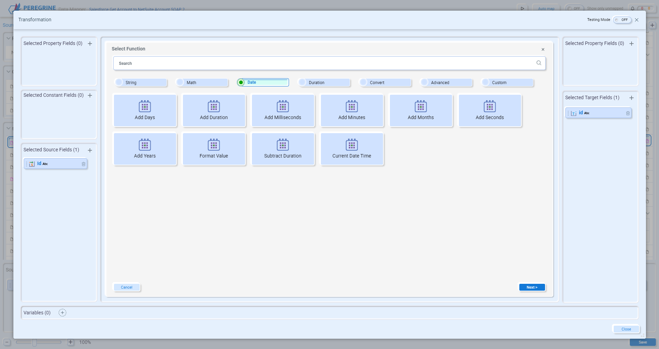Select the Convert category filter

(385, 82)
